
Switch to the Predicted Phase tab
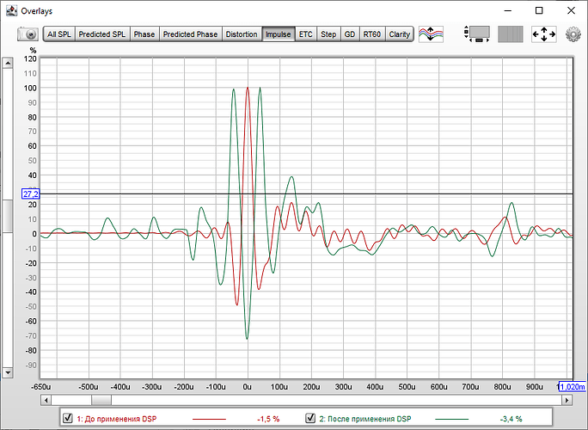click(190, 34)
